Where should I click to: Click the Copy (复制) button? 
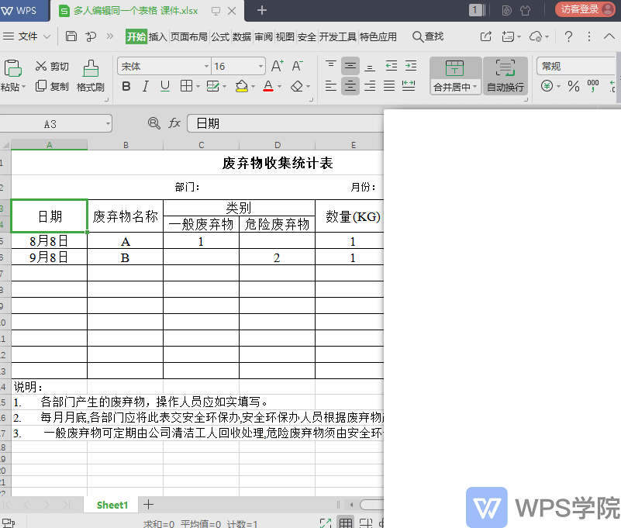point(52,86)
